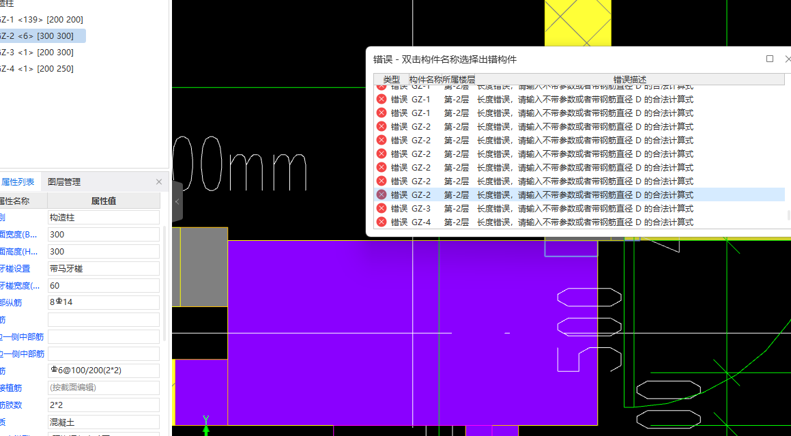The width and height of the screenshot is (791, 436).
Task: Edit the 面高度(H) value 300
Action: click(x=104, y=251)
